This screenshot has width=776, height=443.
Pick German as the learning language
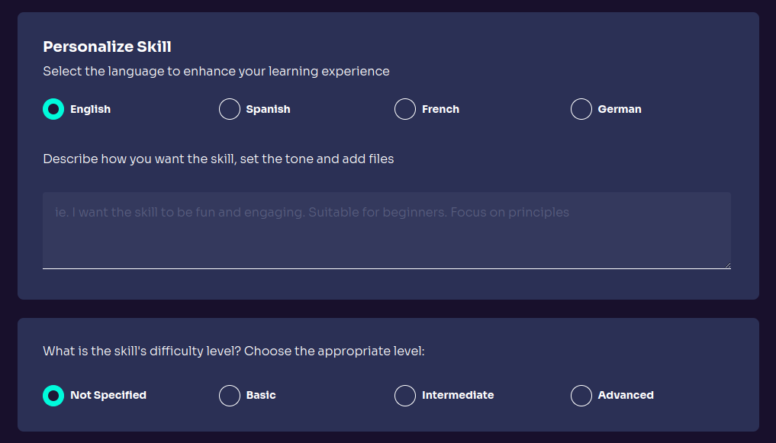click(x=581, y=109)
